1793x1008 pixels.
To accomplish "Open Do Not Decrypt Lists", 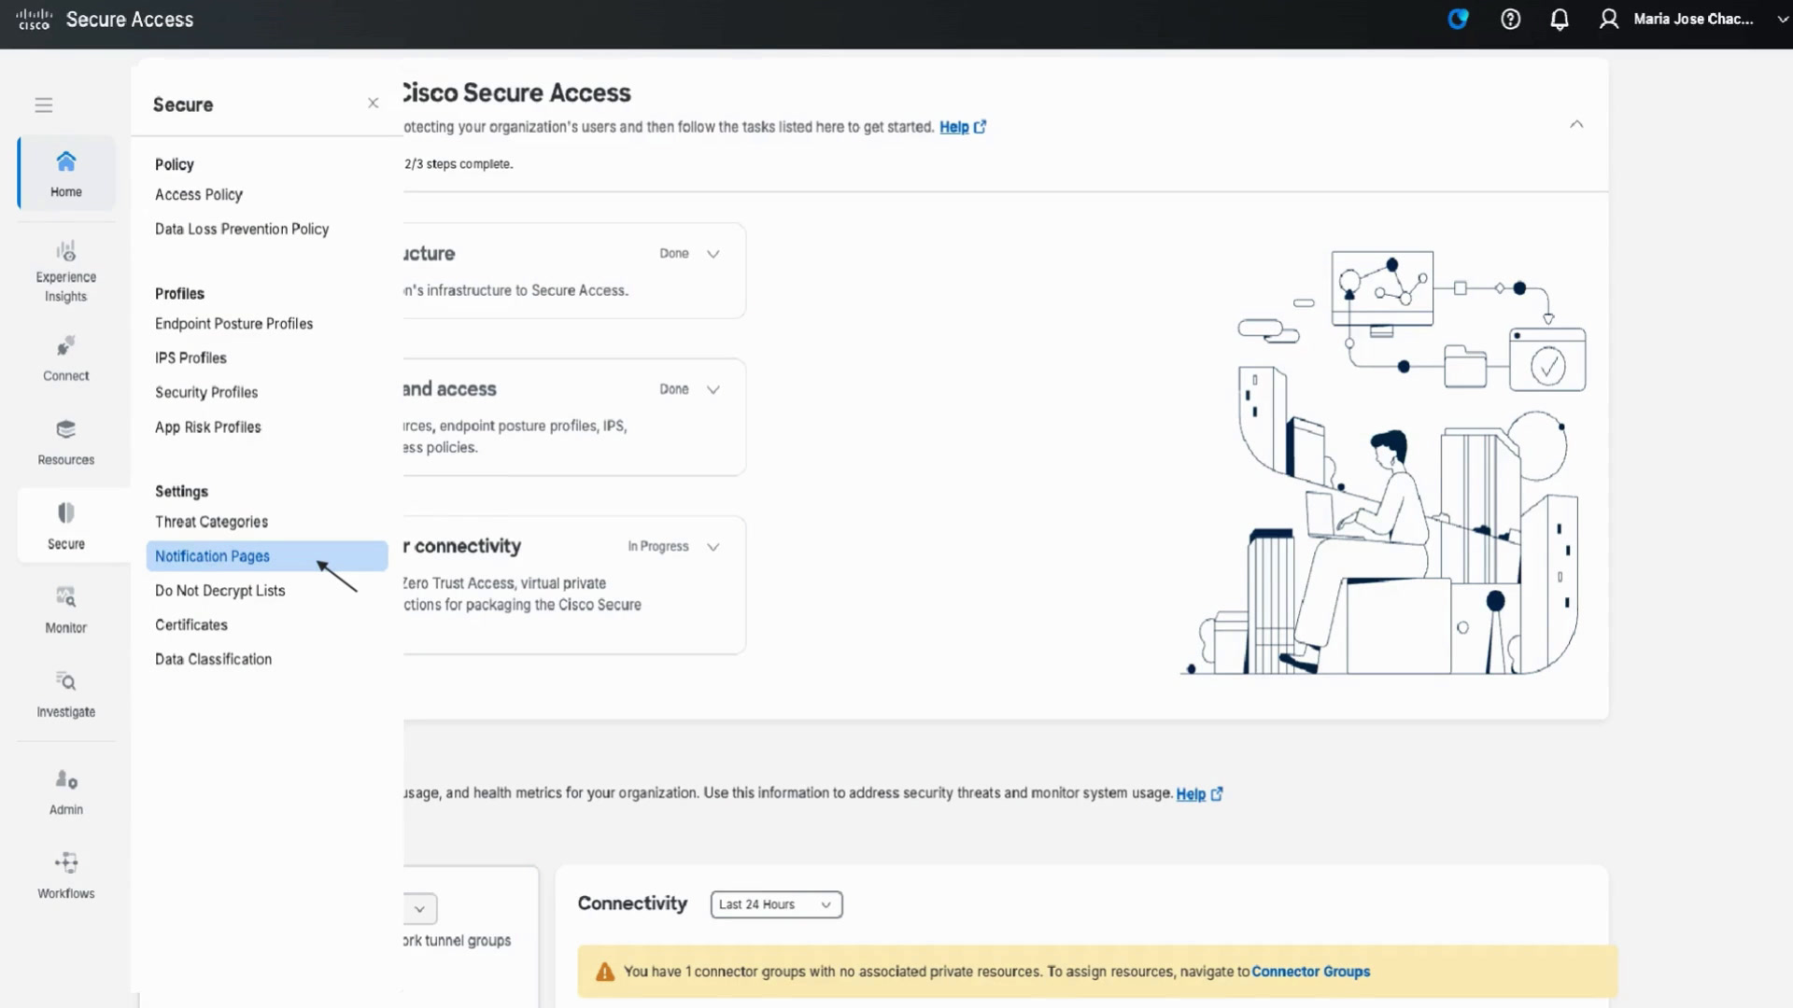I will pos(220,591).
